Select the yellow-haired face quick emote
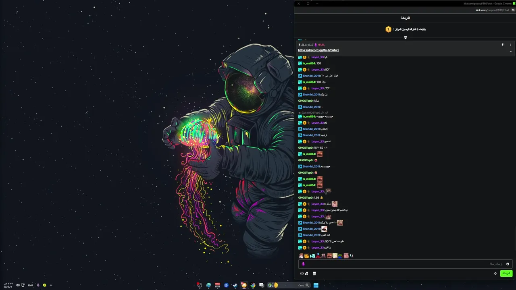 click(x=335, y=256)
